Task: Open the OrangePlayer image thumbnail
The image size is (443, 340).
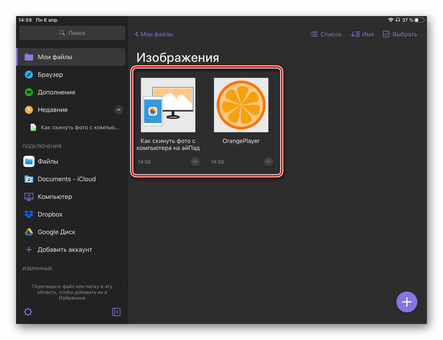Action: coord(241,105)
